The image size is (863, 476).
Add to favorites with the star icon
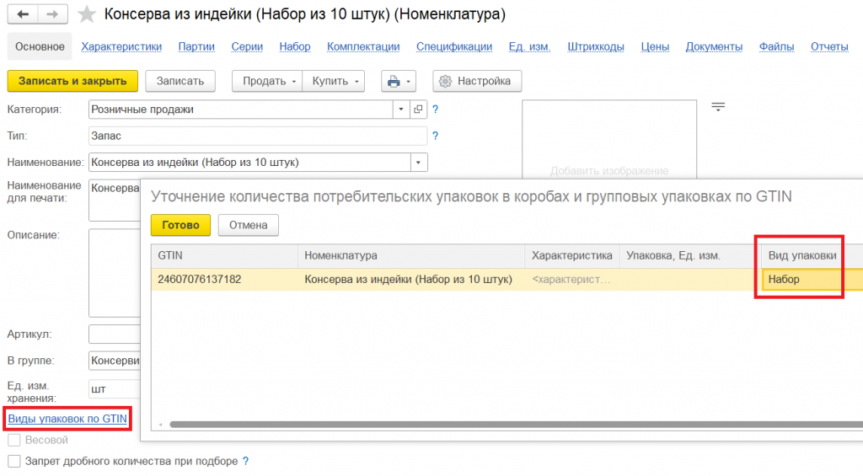click(87, 14)
